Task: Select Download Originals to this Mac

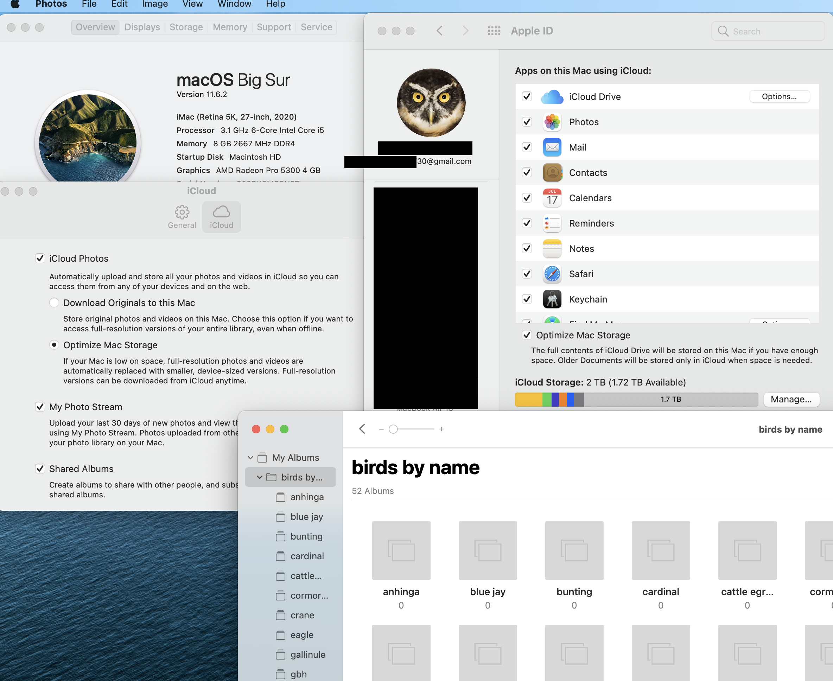Action: click(x=54, y=303)
